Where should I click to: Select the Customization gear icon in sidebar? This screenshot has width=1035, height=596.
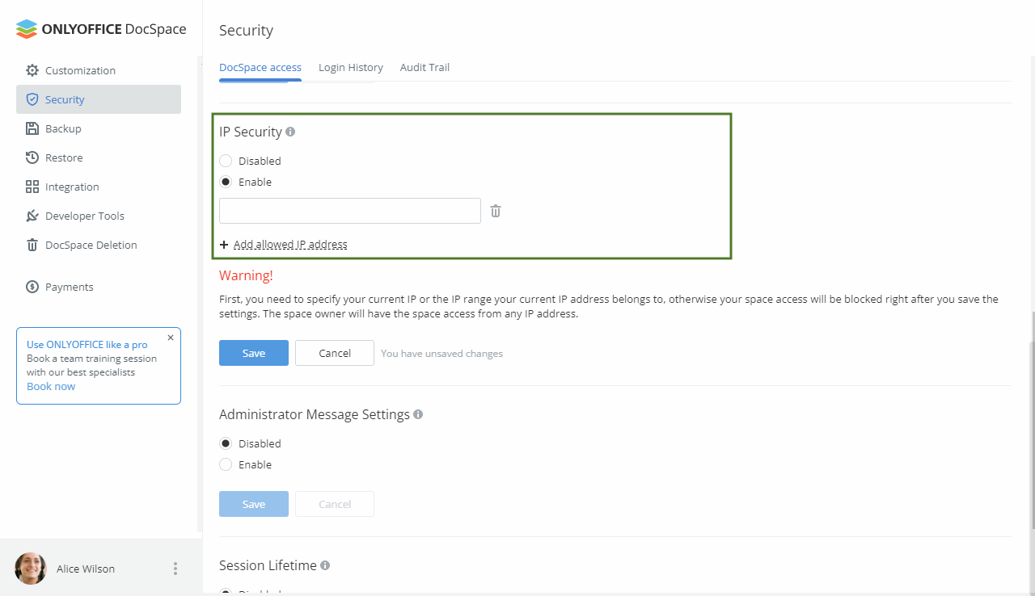pos(32,70)
